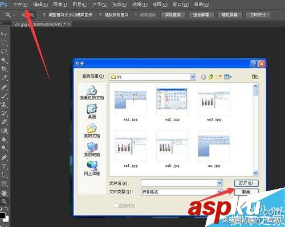Viewport: 285px width, 227px height.
Task: Select the Eyedropper tool
Action: tap(4, 78)
